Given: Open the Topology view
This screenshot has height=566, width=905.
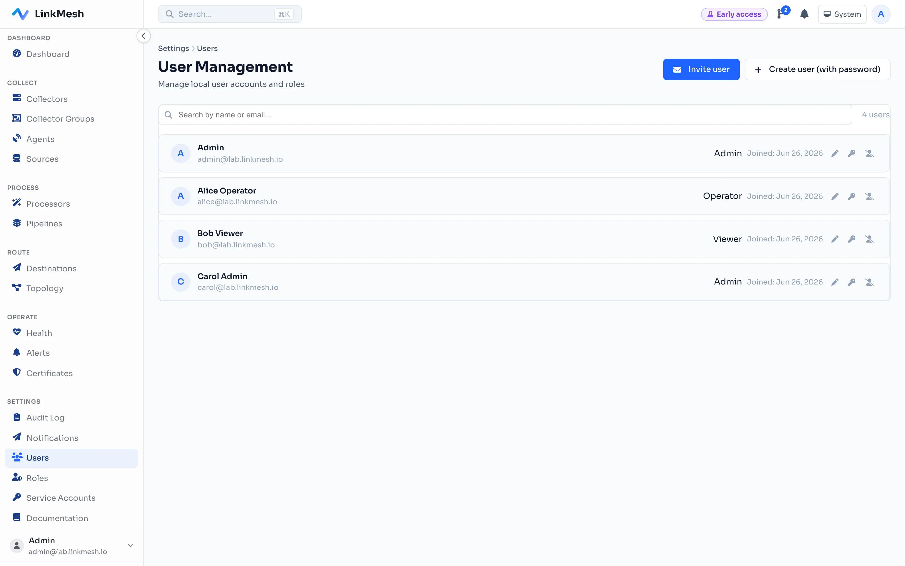Looking at the screenshot, I should coord(71,288).
